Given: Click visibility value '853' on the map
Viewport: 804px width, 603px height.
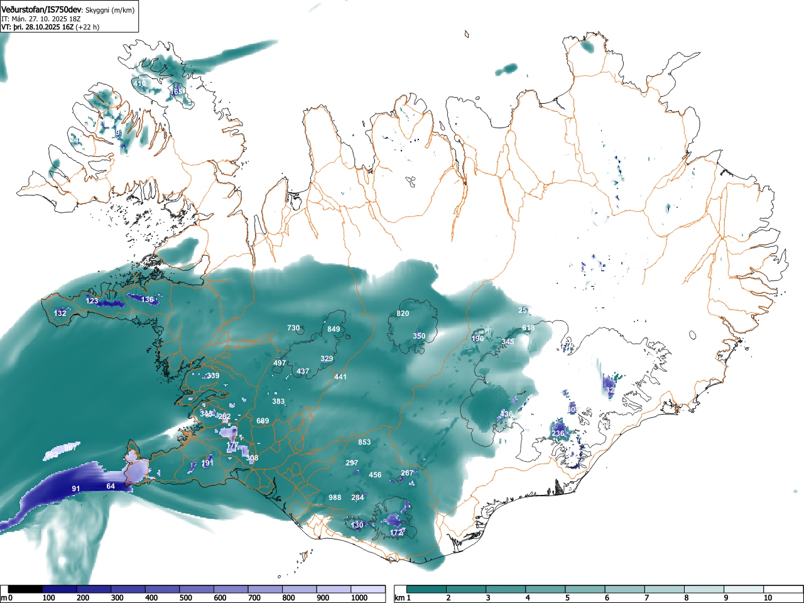Looking at the screenshot, I should pyautogui.click(x=364, y=442).
